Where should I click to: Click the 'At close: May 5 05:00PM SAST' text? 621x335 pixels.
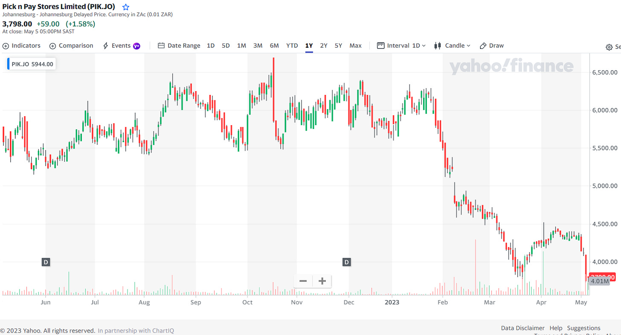[x=38, y=31]
